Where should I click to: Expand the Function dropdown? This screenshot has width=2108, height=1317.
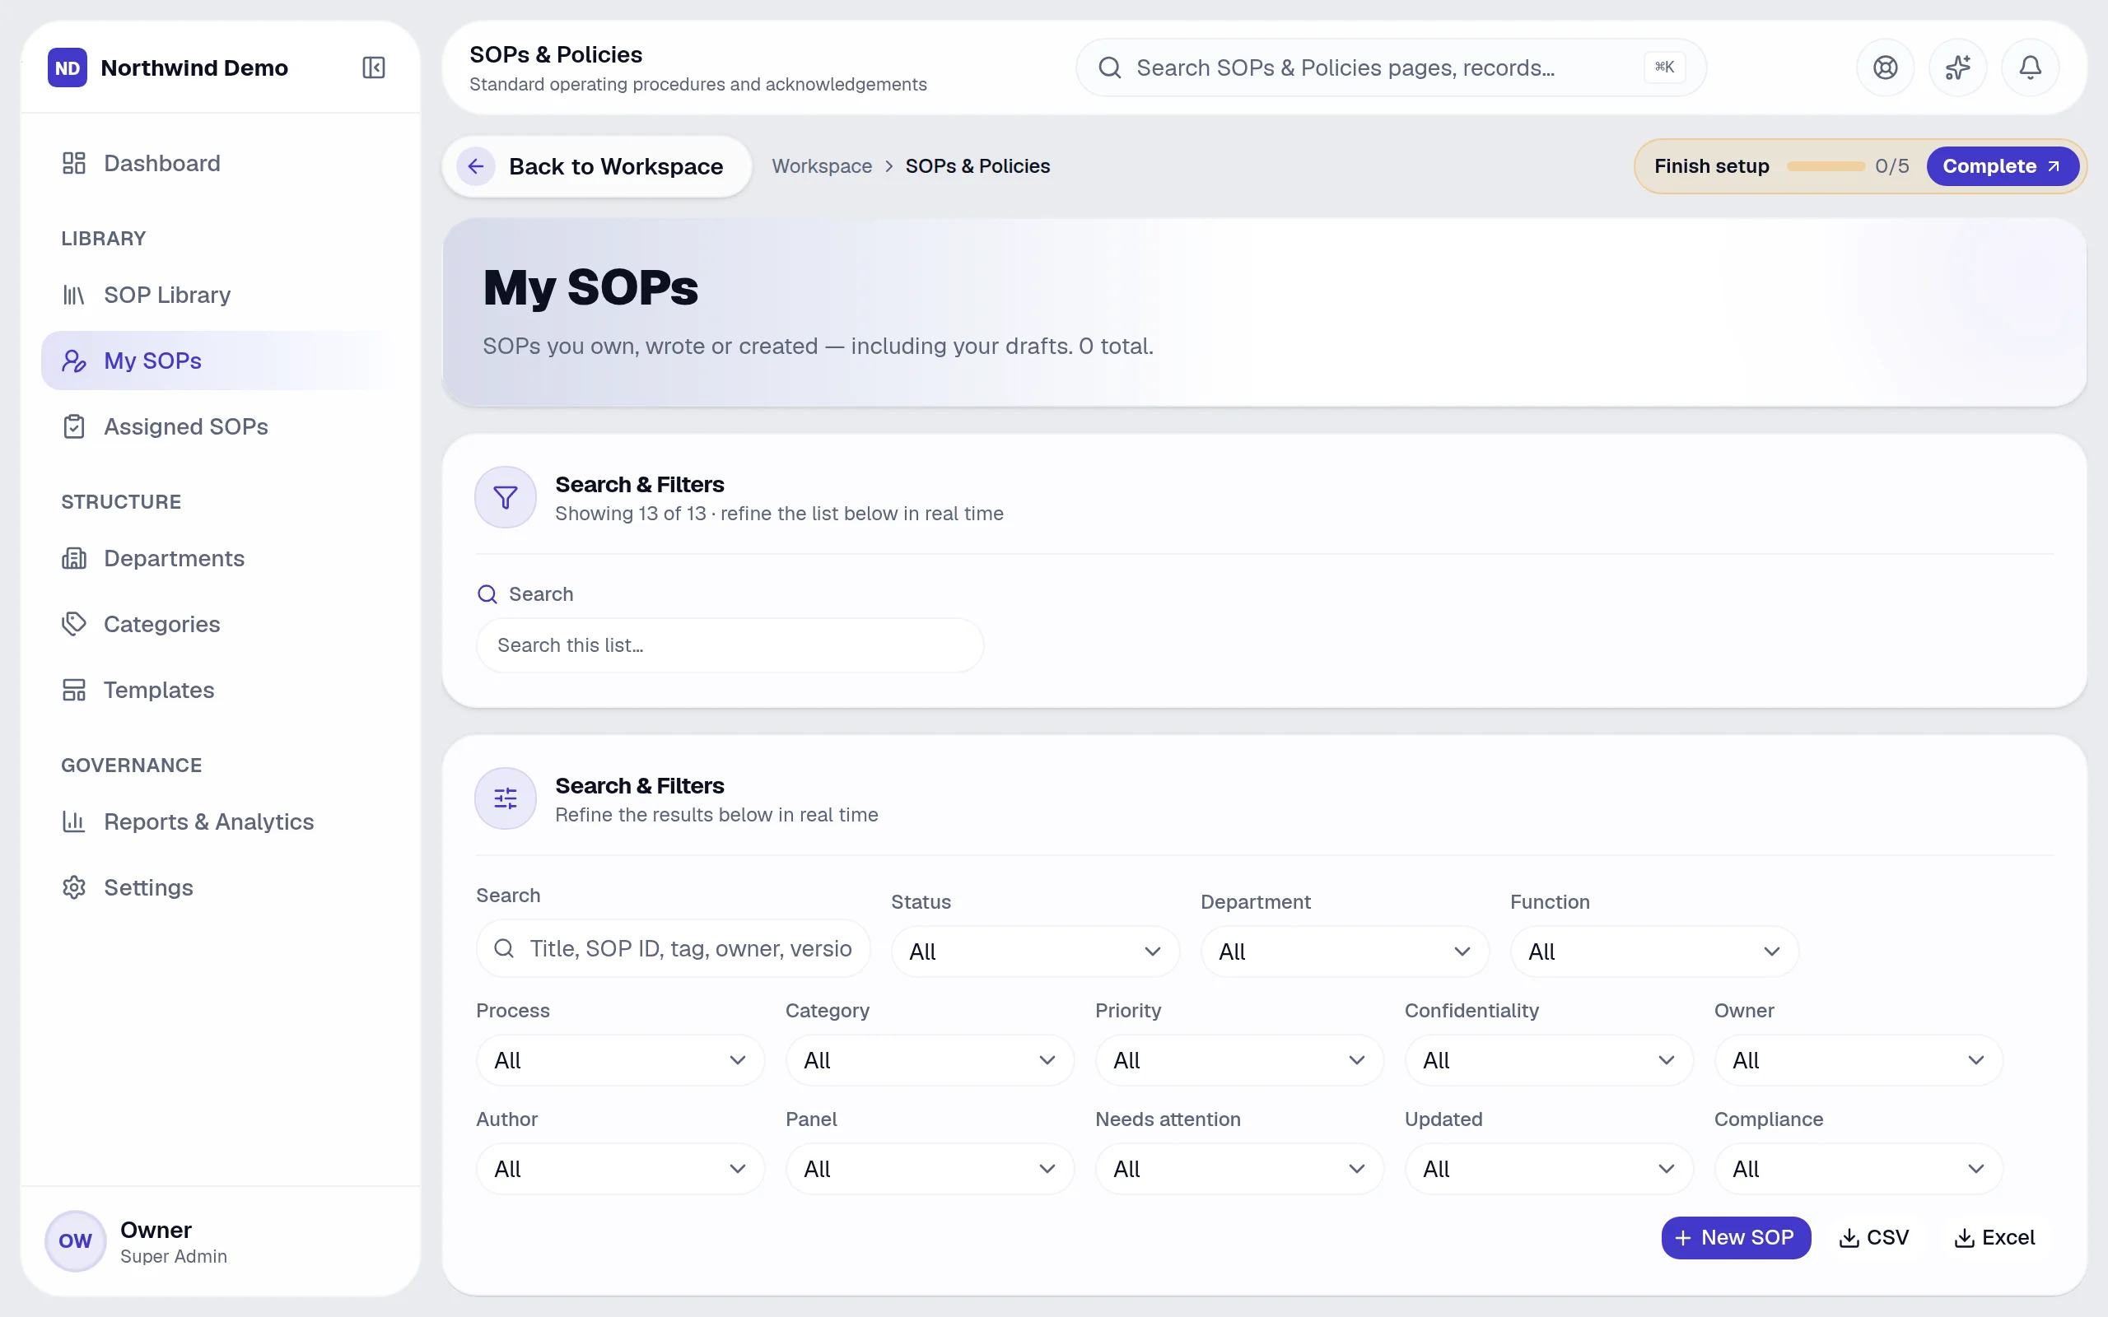[x=1653, y=952]
